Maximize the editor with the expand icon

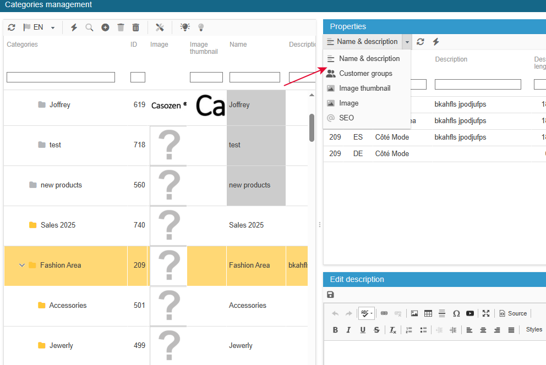[486, 313]
